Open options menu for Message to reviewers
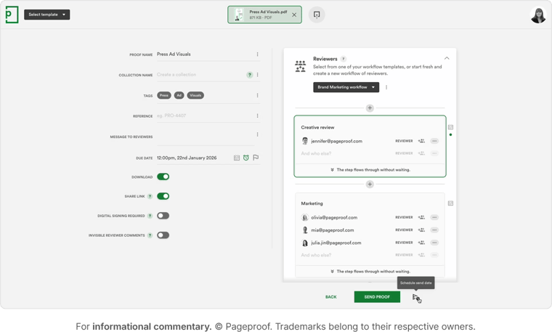Screen dimensions: 552x332 pyautogui.click(x=257, y=134)
